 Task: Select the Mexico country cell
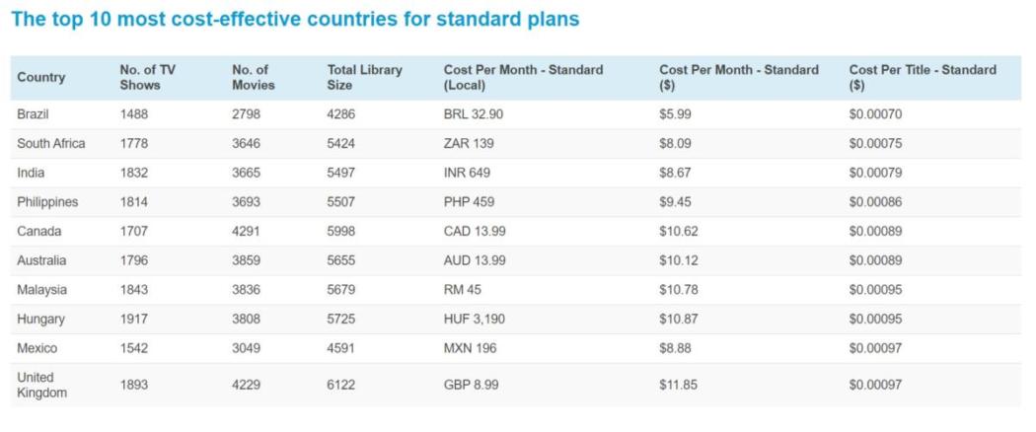37,348
